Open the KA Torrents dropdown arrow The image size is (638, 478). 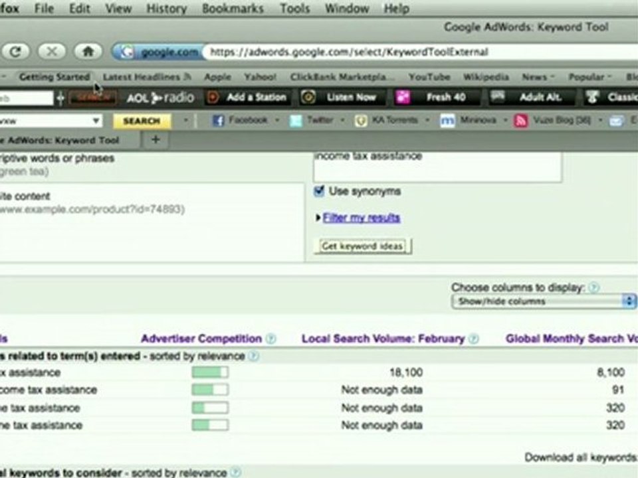[x=427, y=120]
